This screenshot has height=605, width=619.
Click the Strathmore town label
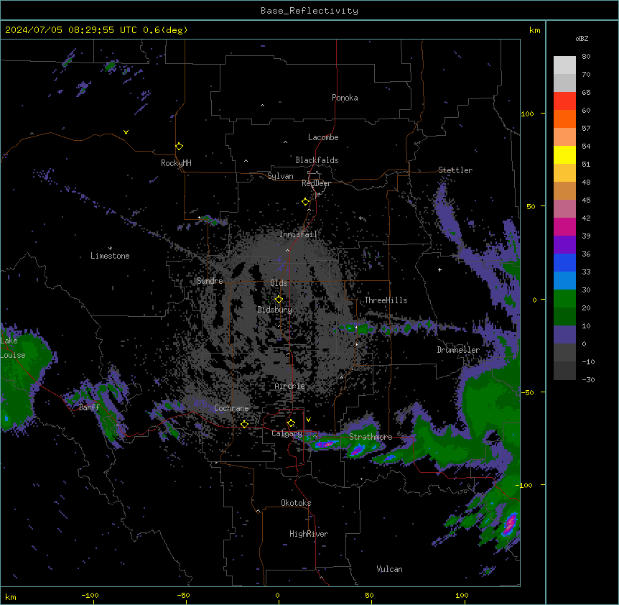pyautogui.click(x=371, y=437)
